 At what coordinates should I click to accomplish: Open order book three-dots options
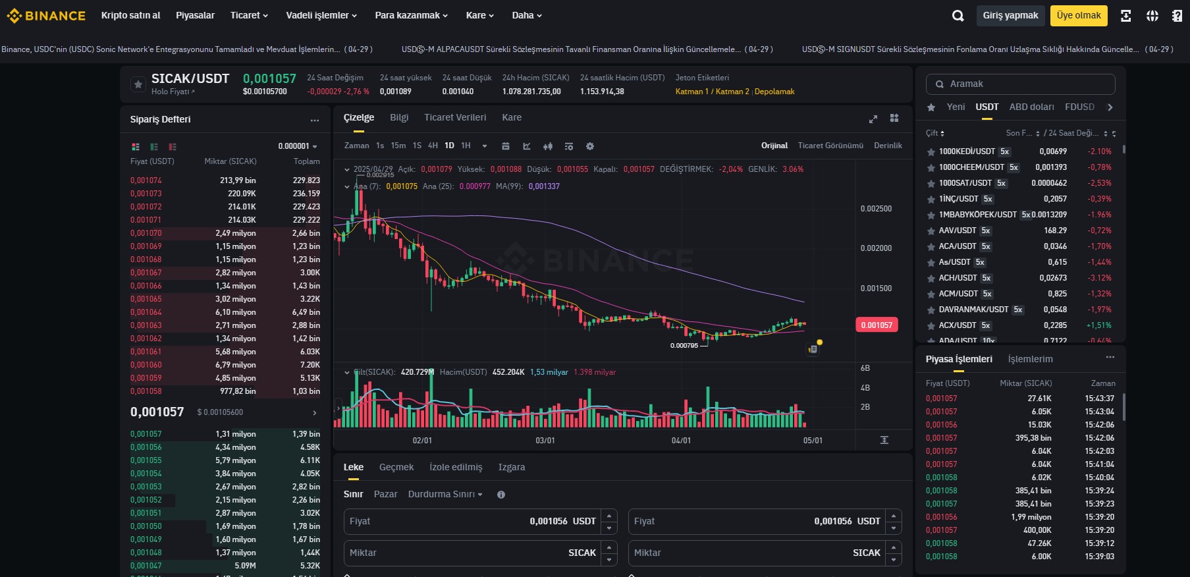point(315,120)
